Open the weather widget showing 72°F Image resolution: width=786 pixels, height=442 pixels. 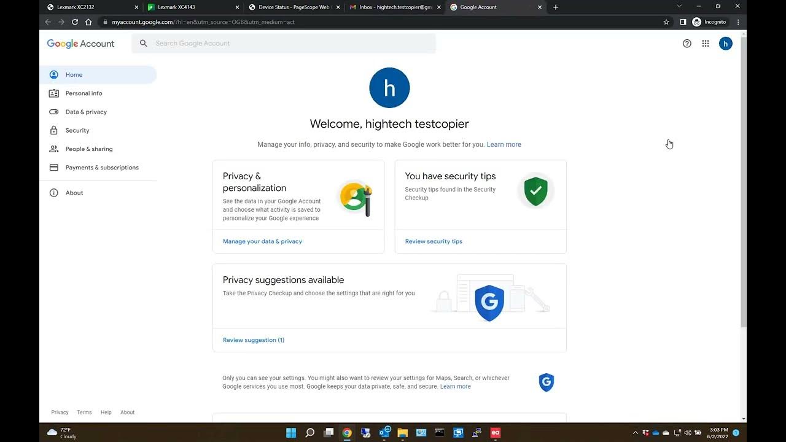pyautogui.click(x=62, y=433)
